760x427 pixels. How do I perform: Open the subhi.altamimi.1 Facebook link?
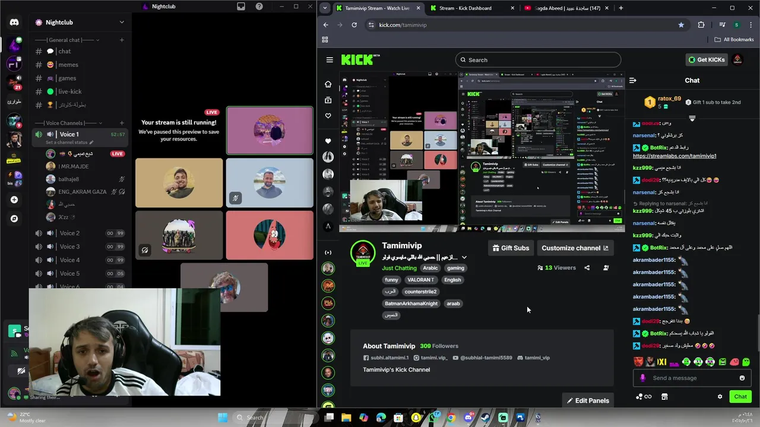point(386,358)
